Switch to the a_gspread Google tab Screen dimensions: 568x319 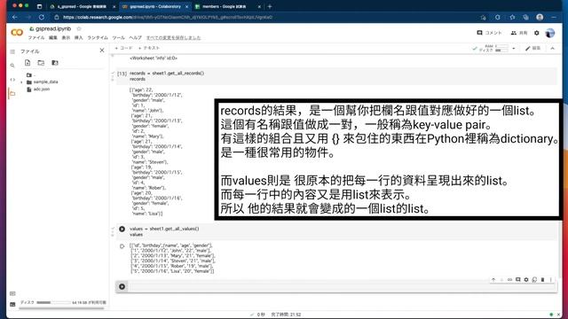(83, 6)
